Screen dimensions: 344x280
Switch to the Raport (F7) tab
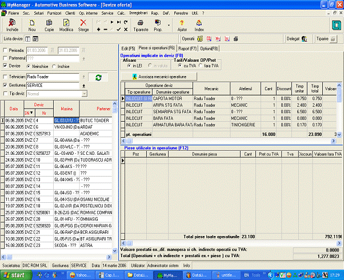coord(186,48)
